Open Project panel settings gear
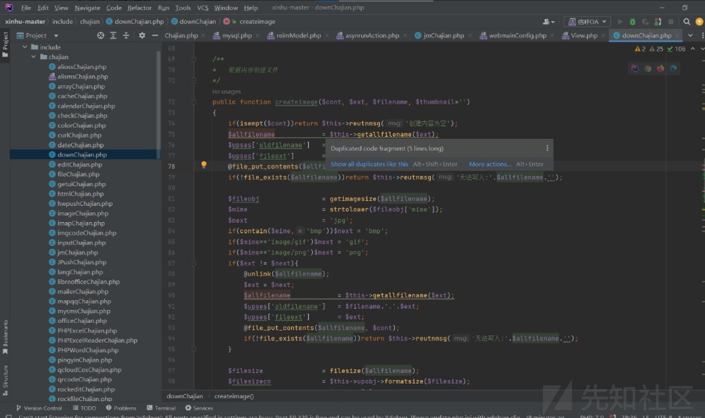 (142, 35)
